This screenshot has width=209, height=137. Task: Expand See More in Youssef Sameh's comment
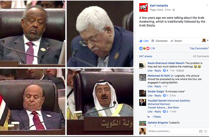point(173,108)
